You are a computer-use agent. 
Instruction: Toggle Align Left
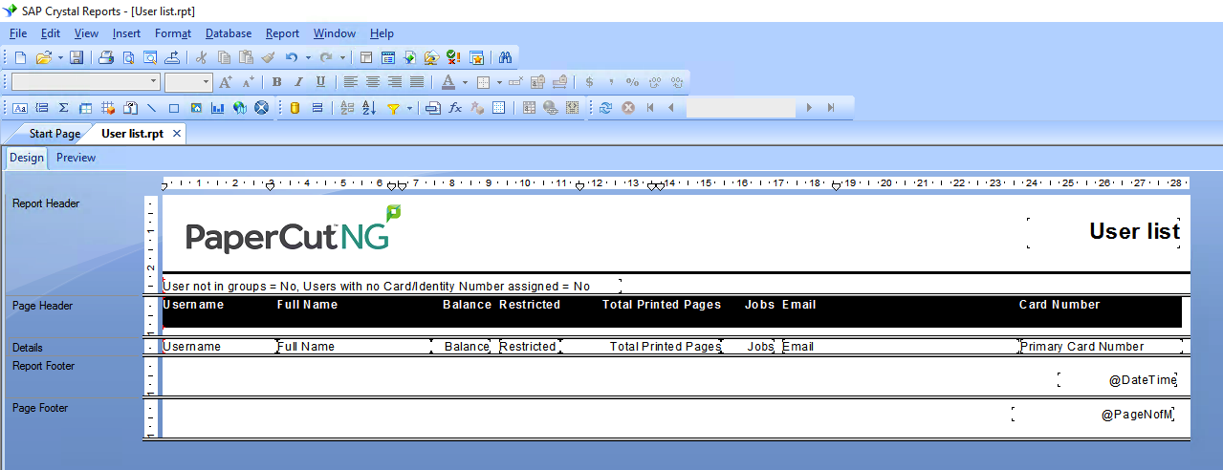click(351, 82)
